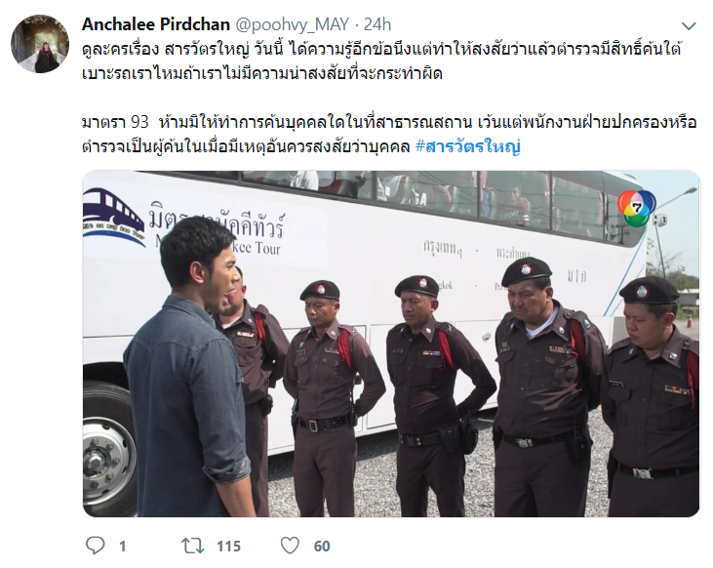Screen dimensions: 713x568
Task: Click the bus wheel in the photo
Action: pyautogui.click(x=105, y=450)
